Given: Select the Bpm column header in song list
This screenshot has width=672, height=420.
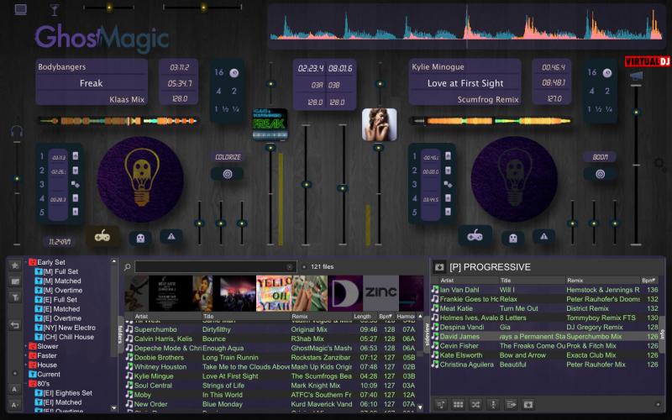Looking at the screenshot, I should (x=386, y=317).
